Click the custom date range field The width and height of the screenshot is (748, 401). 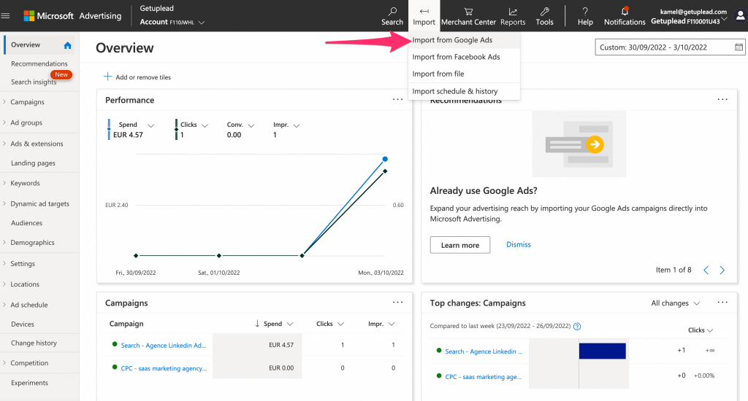click(670, 47)
